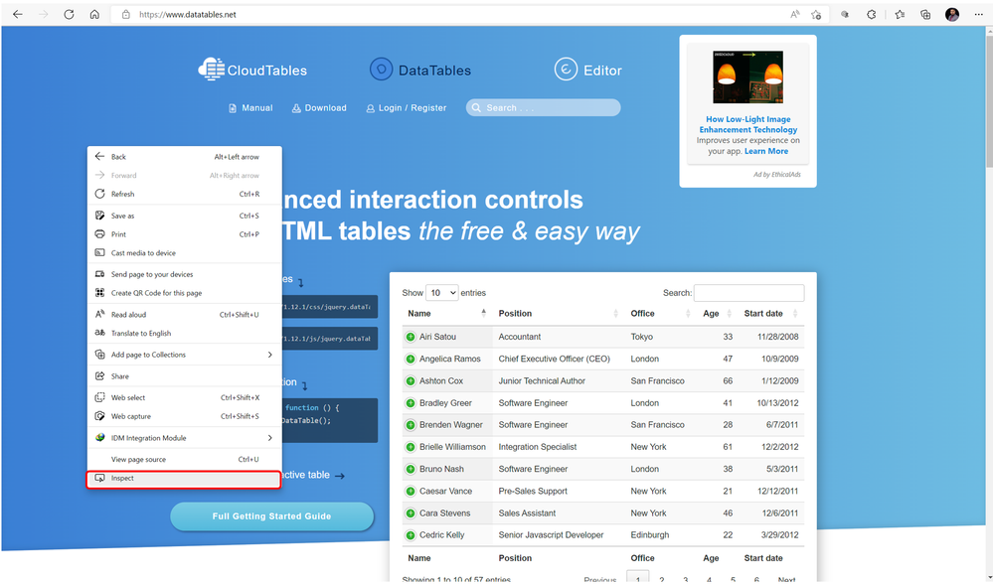The image size is (993, 586).
Task: Choose Translate to English
Action: tap(184, 333)
